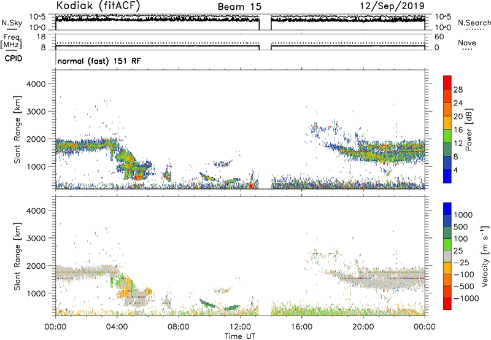Image resolution: width=491 pixels, height=340 pixels.
Task: Click the 'Nave' legend label
Action: 466,42
